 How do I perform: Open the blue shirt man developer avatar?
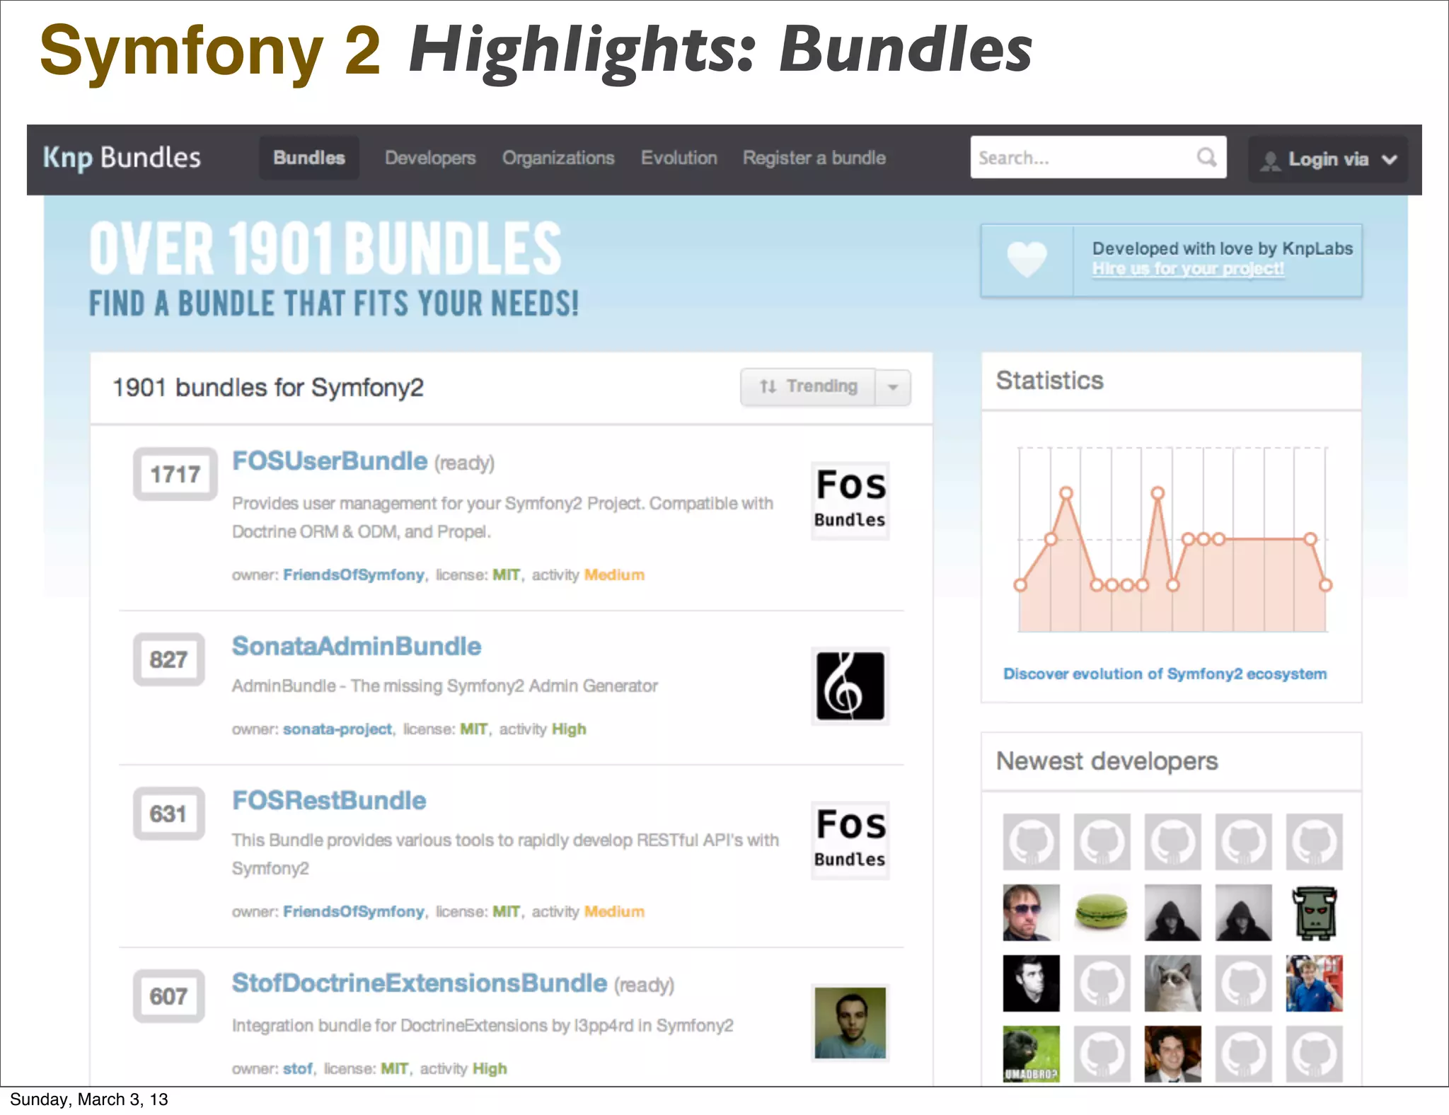tap(1314, 983)
